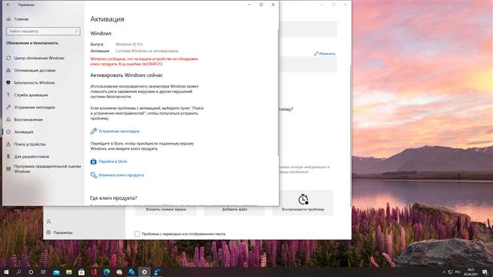Click Изменить link in background window
The width and height of the screenshot is (493, 277).
pyautogui.click(x=325, y=54)
